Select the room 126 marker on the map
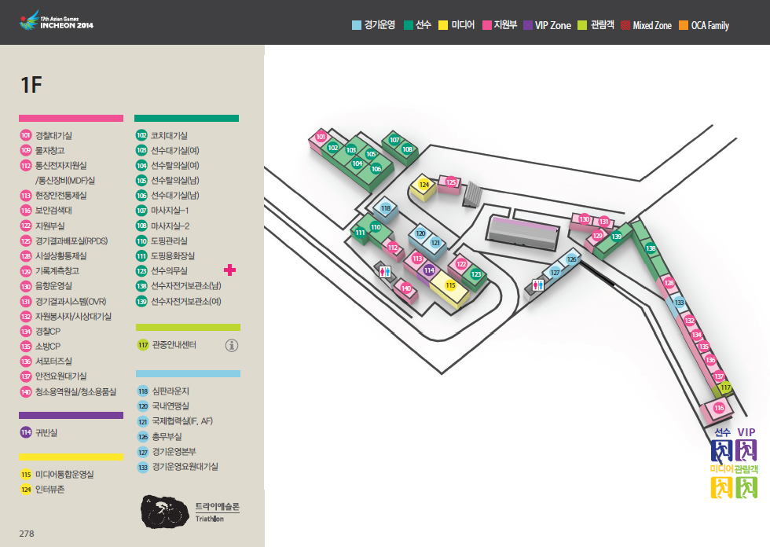This screenshot has width=770, height=547. (x=572, y=259)
